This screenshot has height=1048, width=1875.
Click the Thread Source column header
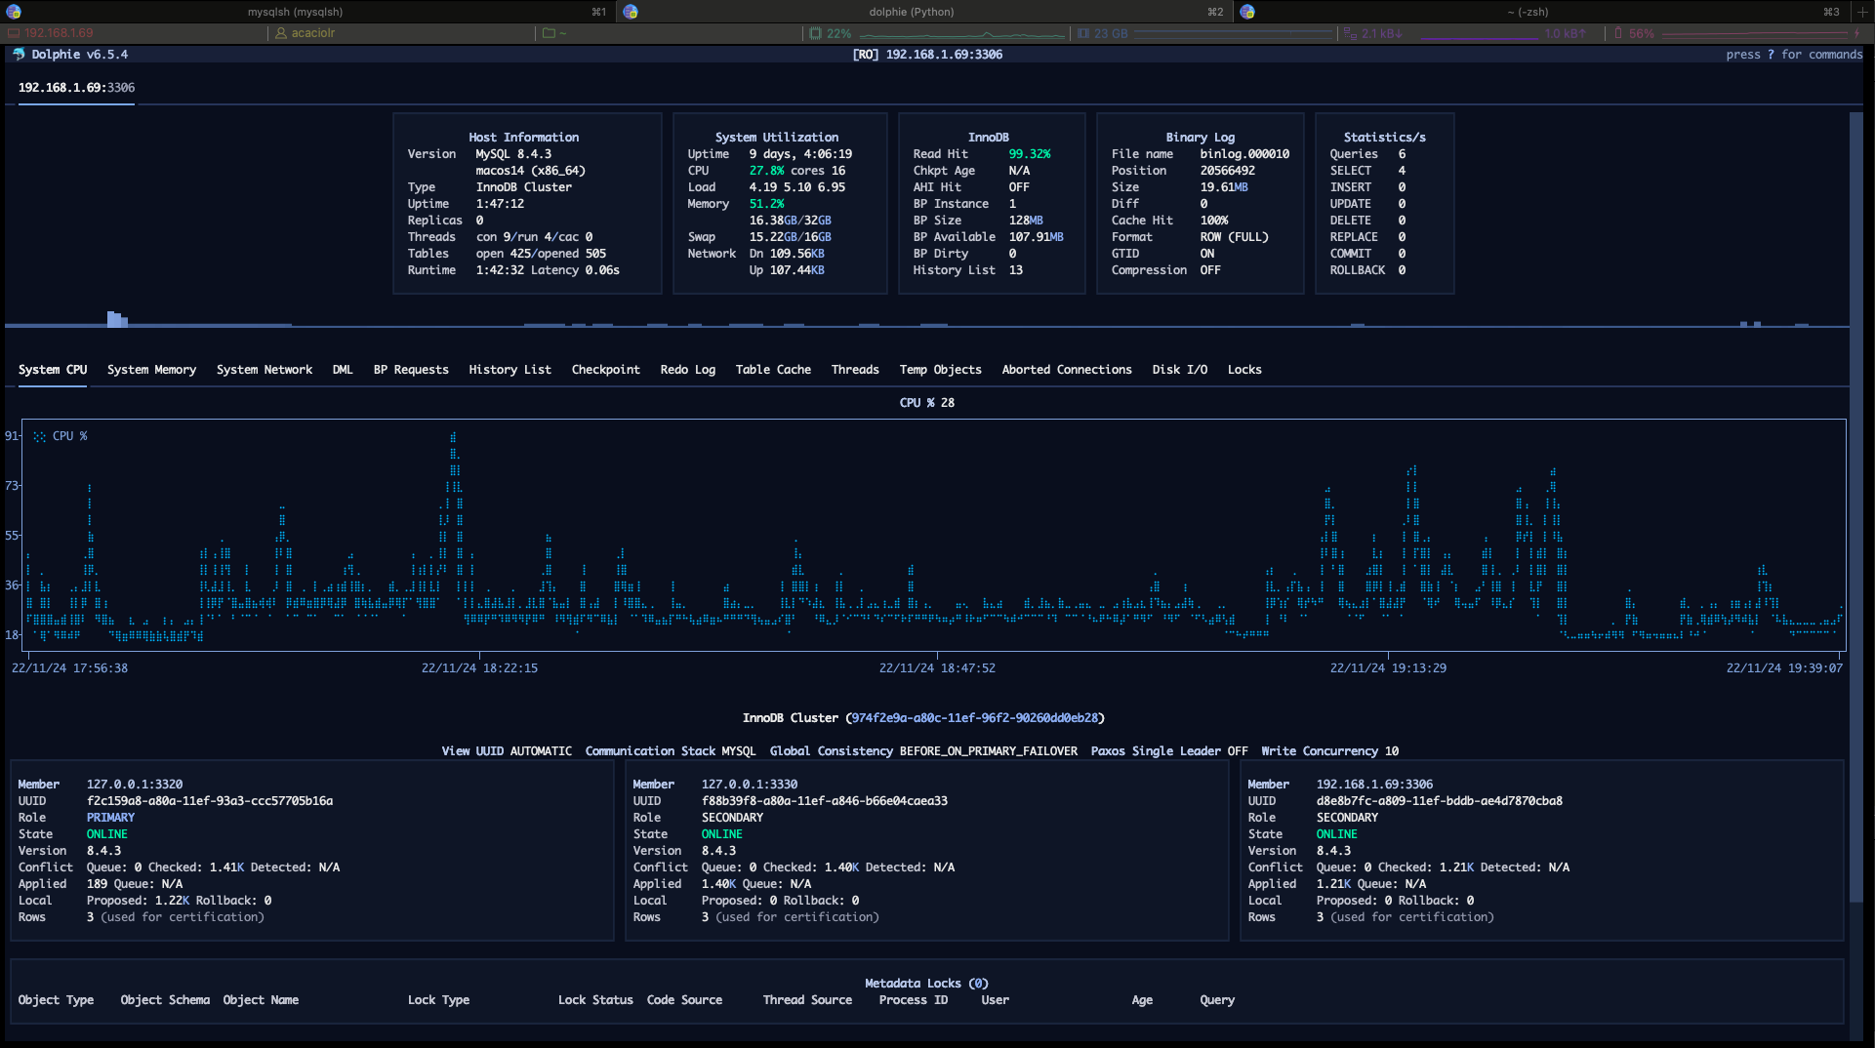pos(807,1000)
